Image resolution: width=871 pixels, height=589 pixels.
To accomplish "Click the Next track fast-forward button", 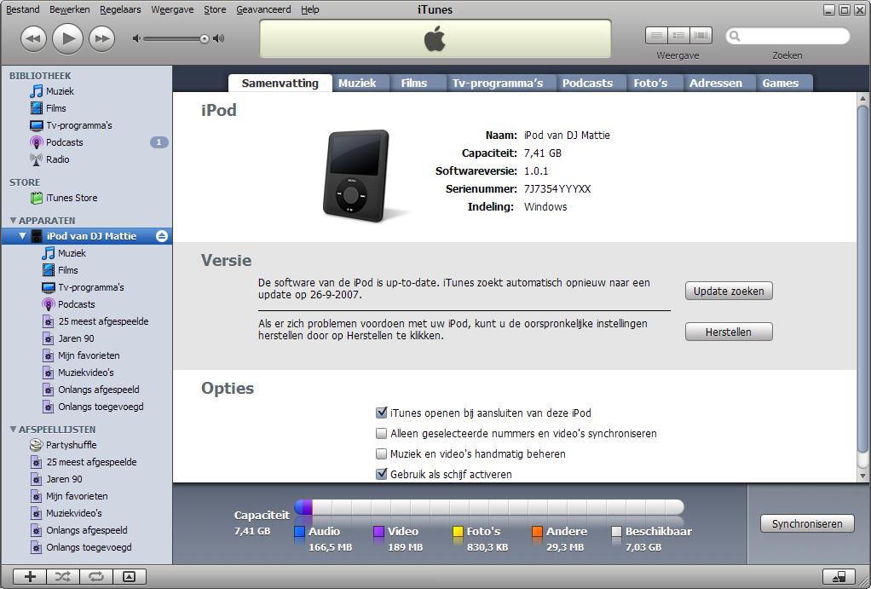I will point(102,39).
